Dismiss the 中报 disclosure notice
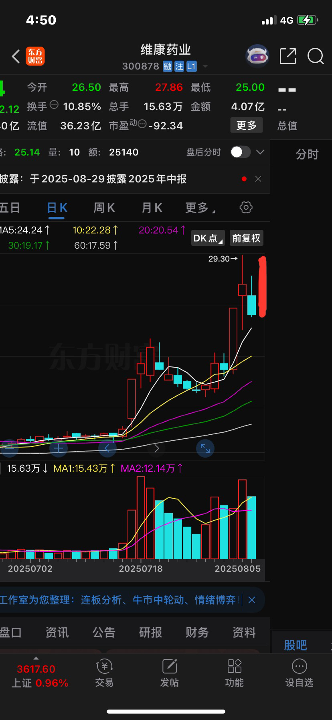Image resolution: width=332 pixels, height=720 pixels. [258, 179]
